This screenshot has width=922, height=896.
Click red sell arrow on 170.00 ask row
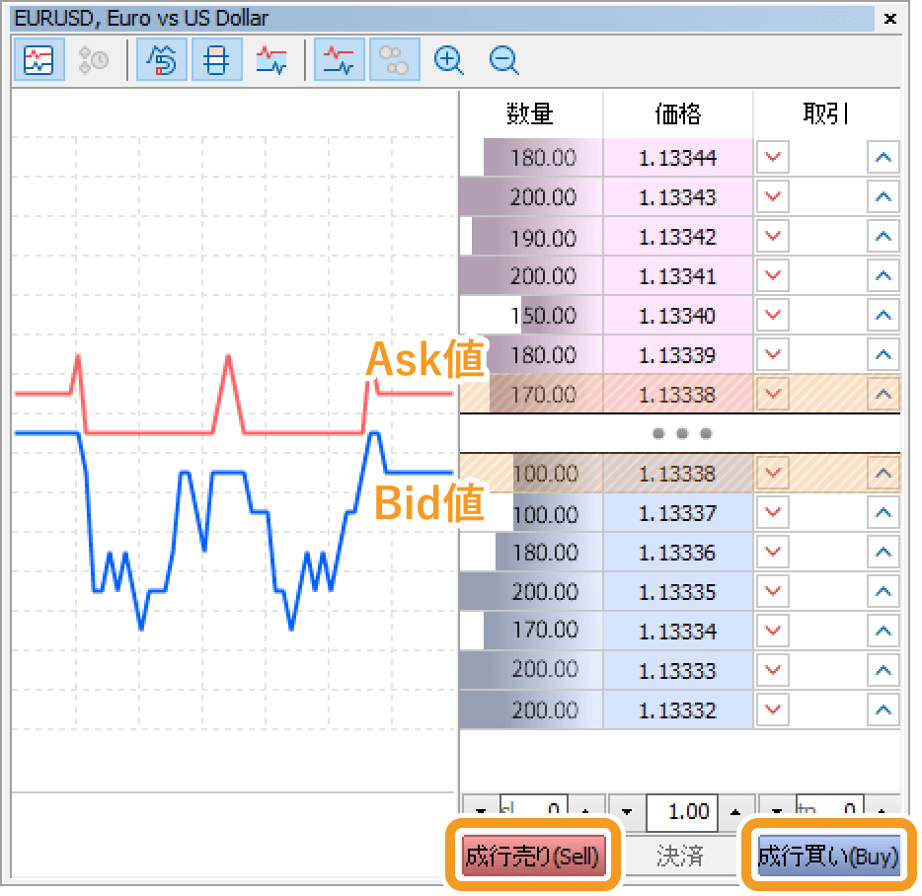(x=773, y=394)
